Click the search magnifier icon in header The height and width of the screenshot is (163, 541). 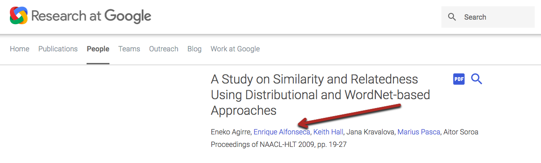(452, 17)
